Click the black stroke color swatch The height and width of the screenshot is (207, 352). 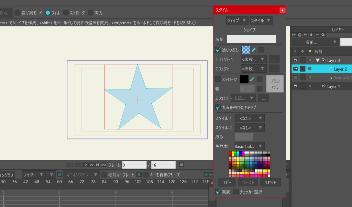click(x=244, y=79)
